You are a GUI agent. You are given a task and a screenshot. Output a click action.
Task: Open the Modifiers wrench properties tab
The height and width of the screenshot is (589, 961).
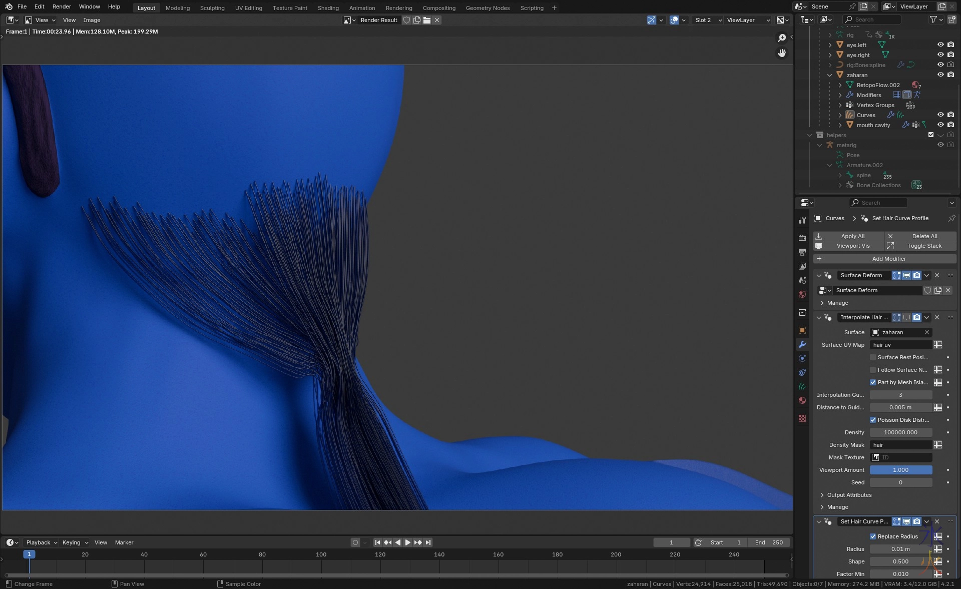[802, 344]
